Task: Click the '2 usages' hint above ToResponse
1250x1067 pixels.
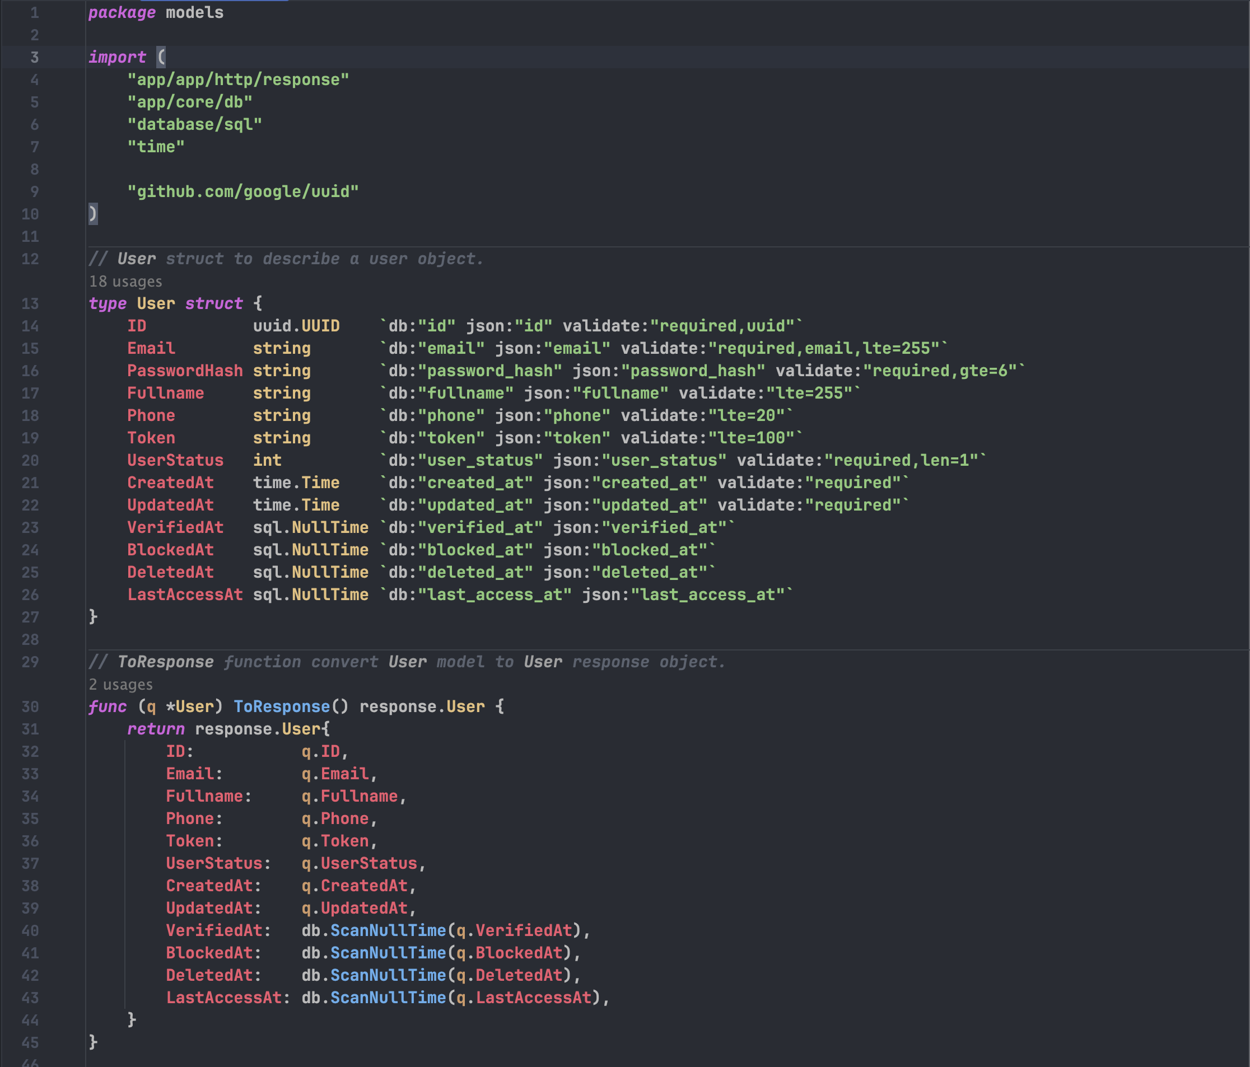Action: pyautogui.click(x=120, y=685)
